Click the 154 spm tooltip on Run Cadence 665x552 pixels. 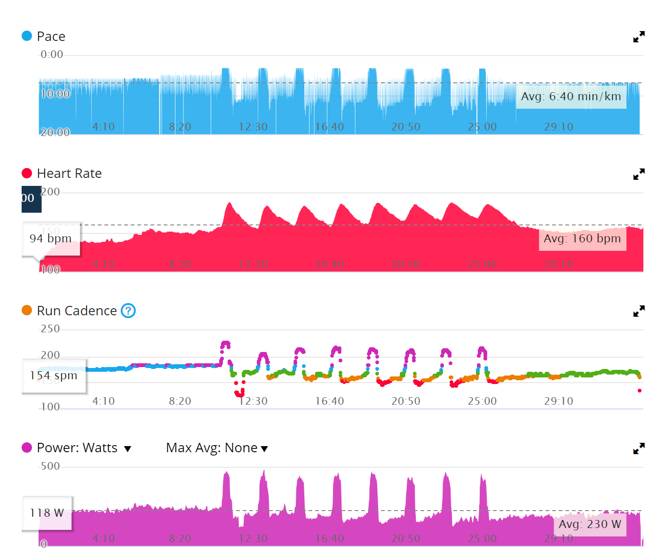tap(54, 376)
